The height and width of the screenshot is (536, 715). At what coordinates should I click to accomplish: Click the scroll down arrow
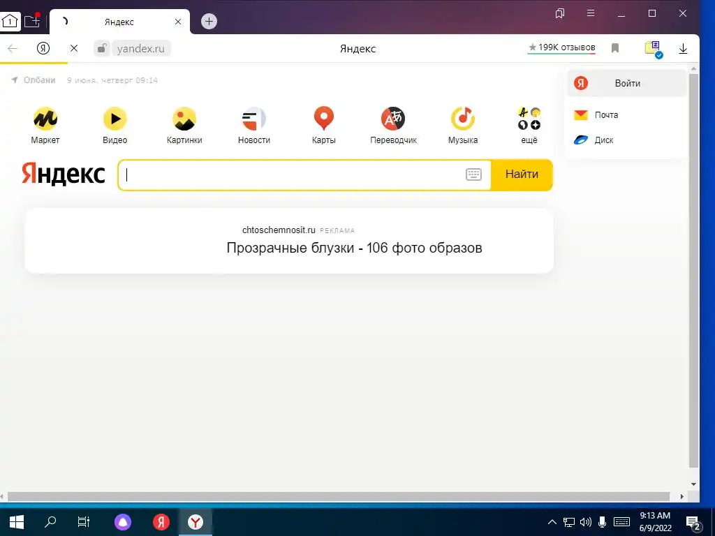click(x=693, y=484)
